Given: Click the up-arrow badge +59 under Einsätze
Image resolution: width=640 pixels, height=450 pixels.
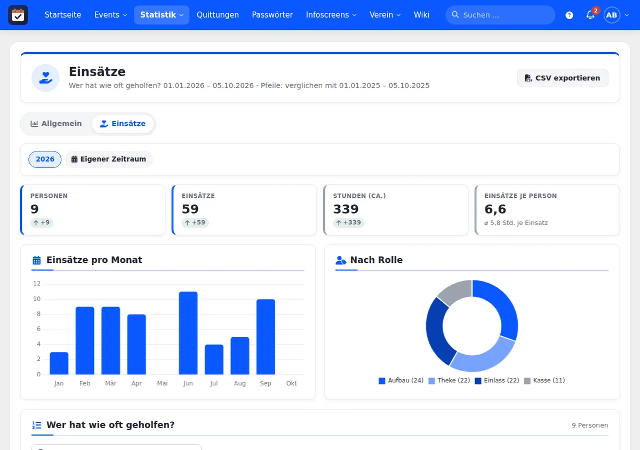Looking at the screenshot, I should click(x=195, y=223).
